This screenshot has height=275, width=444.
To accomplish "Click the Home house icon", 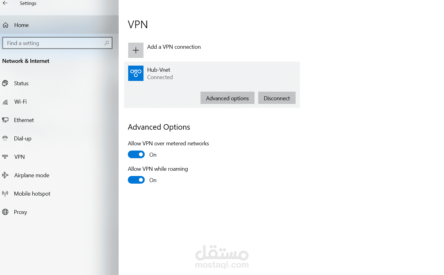I will pyautogui.click(x=6, y=25).
